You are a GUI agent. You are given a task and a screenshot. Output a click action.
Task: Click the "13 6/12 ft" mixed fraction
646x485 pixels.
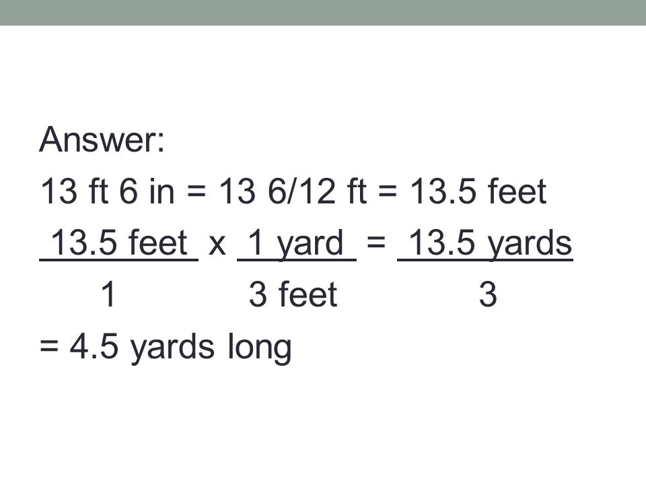coord(293,191)
